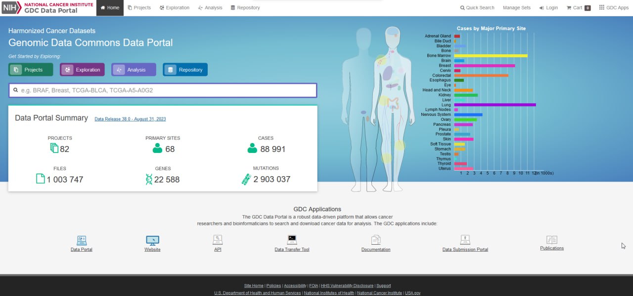Click the Data Submission Portal icon
Screen dimensions: 633x296
coord(465,240)
